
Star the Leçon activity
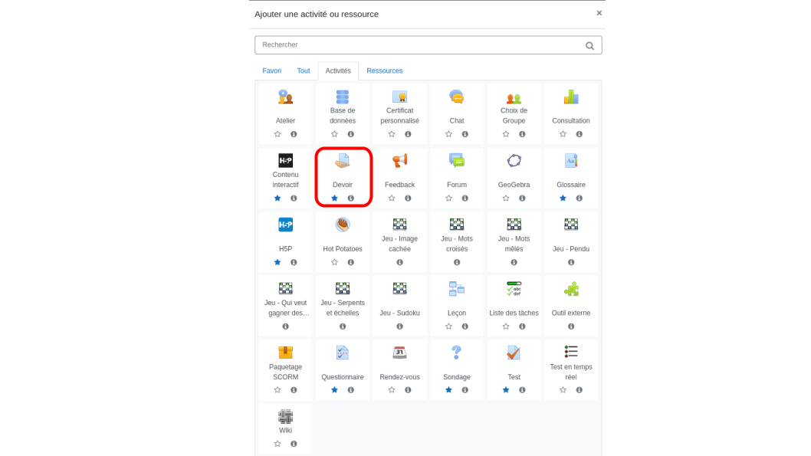coord(448,326)
